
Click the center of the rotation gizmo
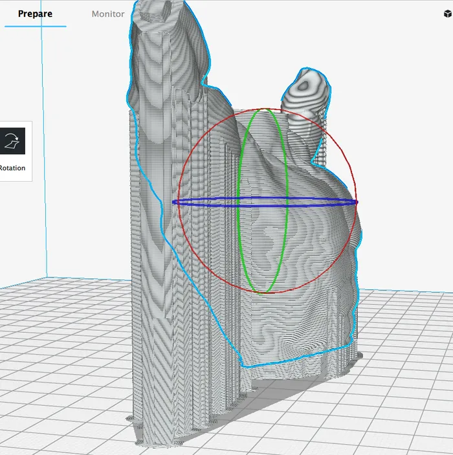coord(266,202)
